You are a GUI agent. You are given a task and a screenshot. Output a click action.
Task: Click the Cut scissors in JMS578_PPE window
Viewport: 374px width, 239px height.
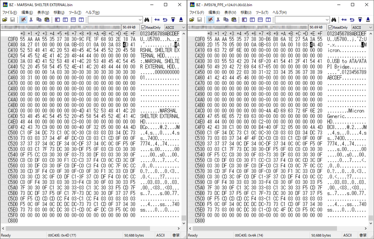point(218,20)
